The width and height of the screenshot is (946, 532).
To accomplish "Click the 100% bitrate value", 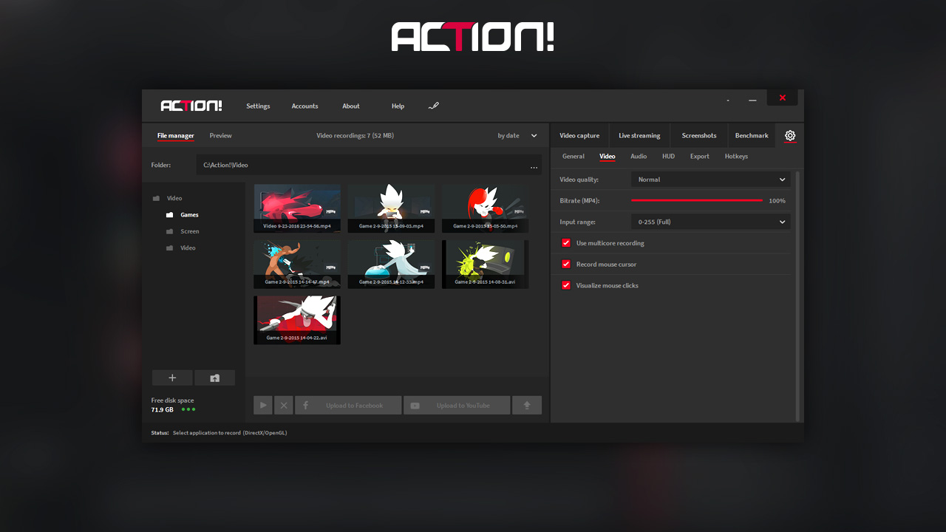I will 777,201.
